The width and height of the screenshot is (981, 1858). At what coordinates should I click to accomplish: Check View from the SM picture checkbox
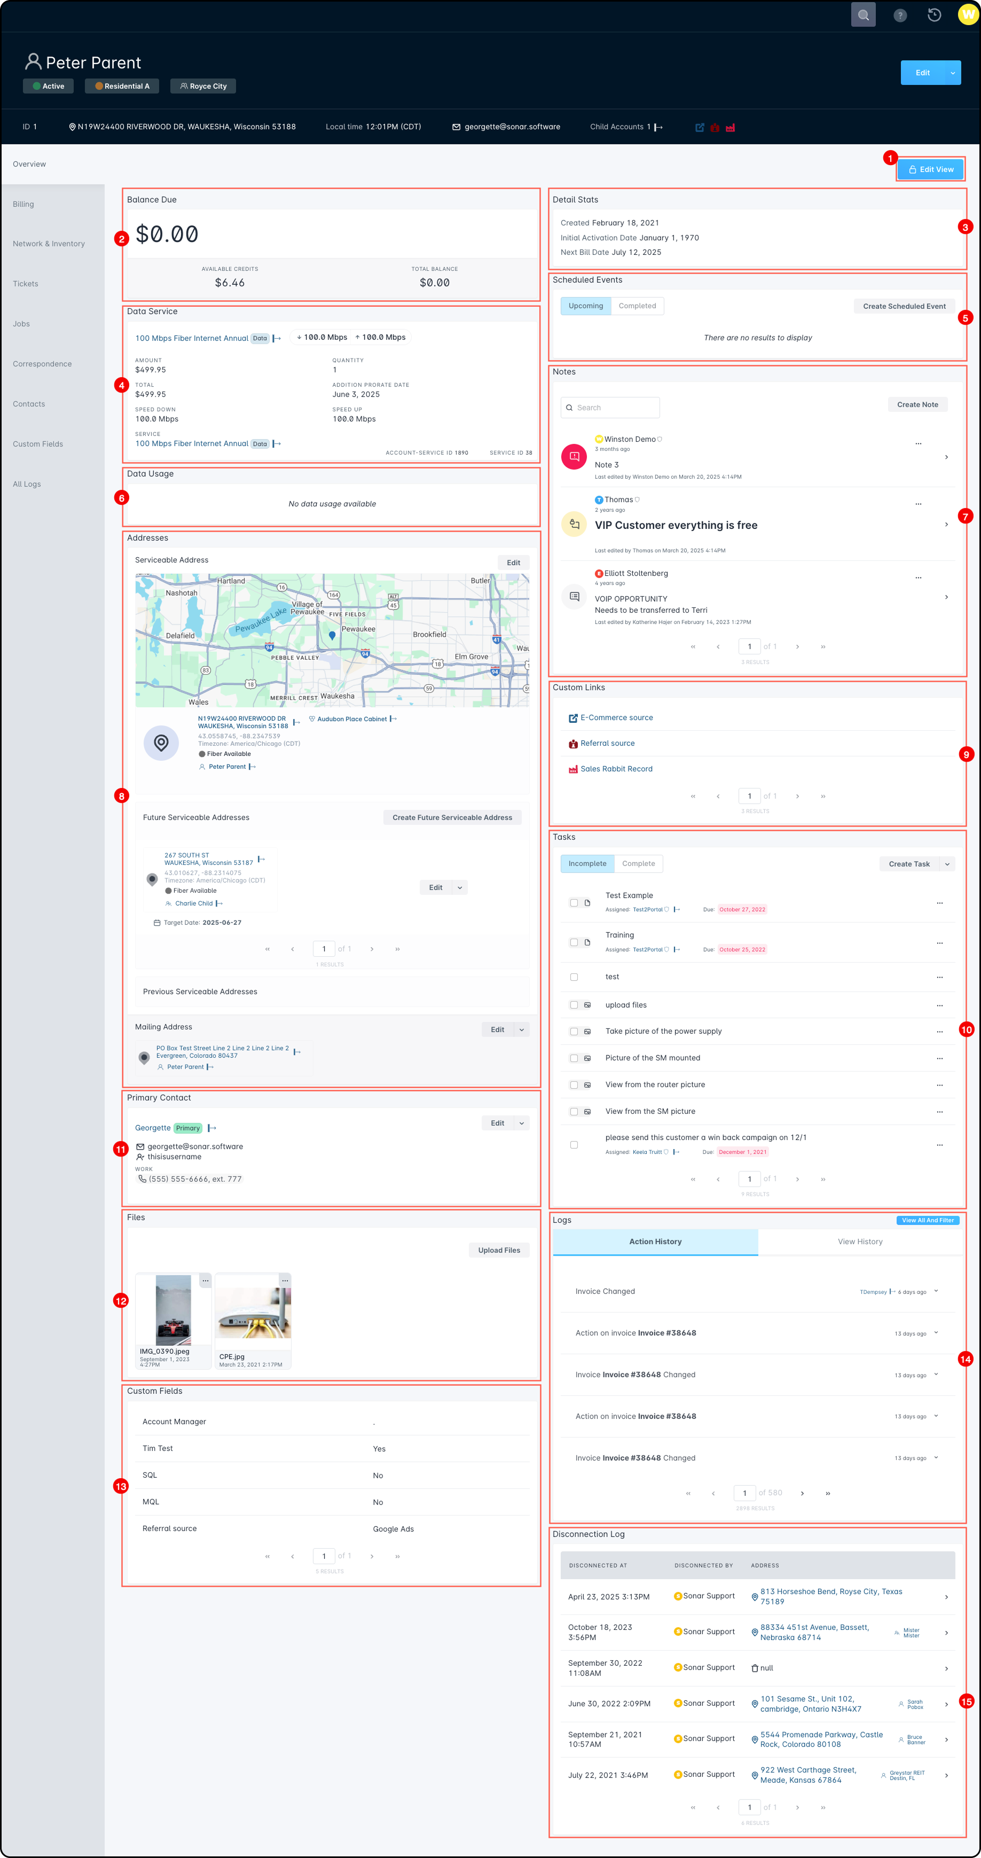(574, 1112)
